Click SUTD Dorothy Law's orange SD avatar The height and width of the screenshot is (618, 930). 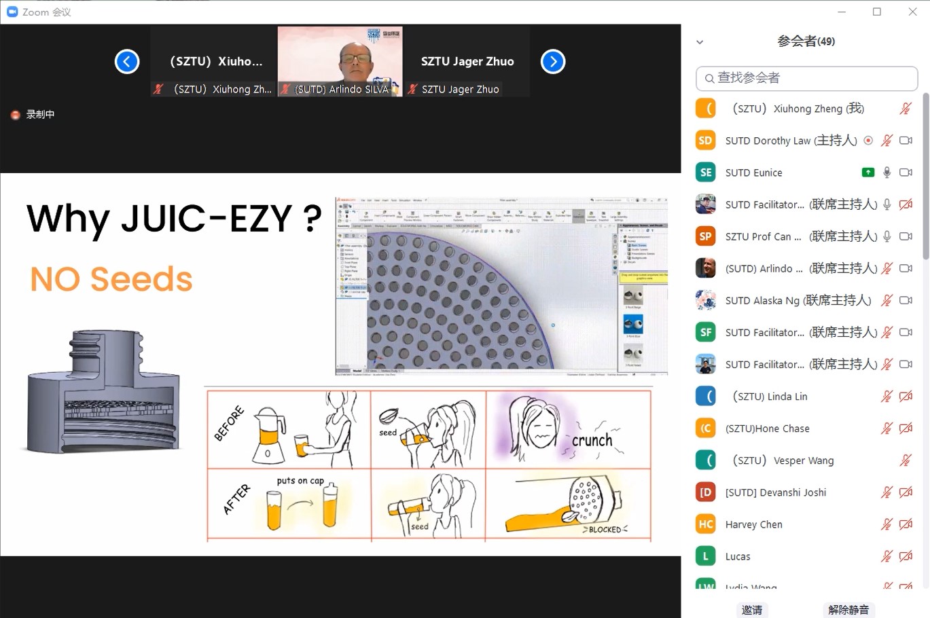tap(706, 141)
